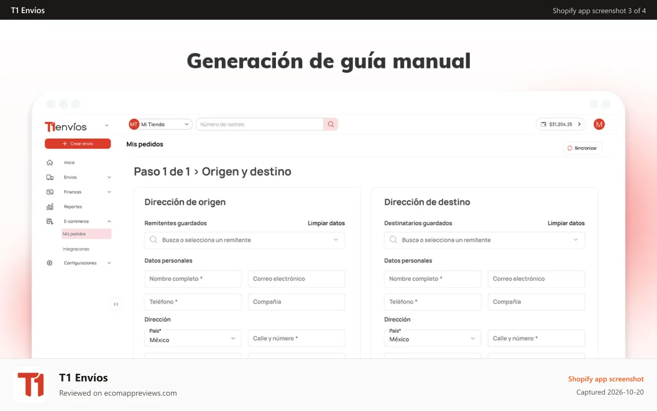Open the $31,204.25 balance button

pyautogui.click(x=561, y=124)
